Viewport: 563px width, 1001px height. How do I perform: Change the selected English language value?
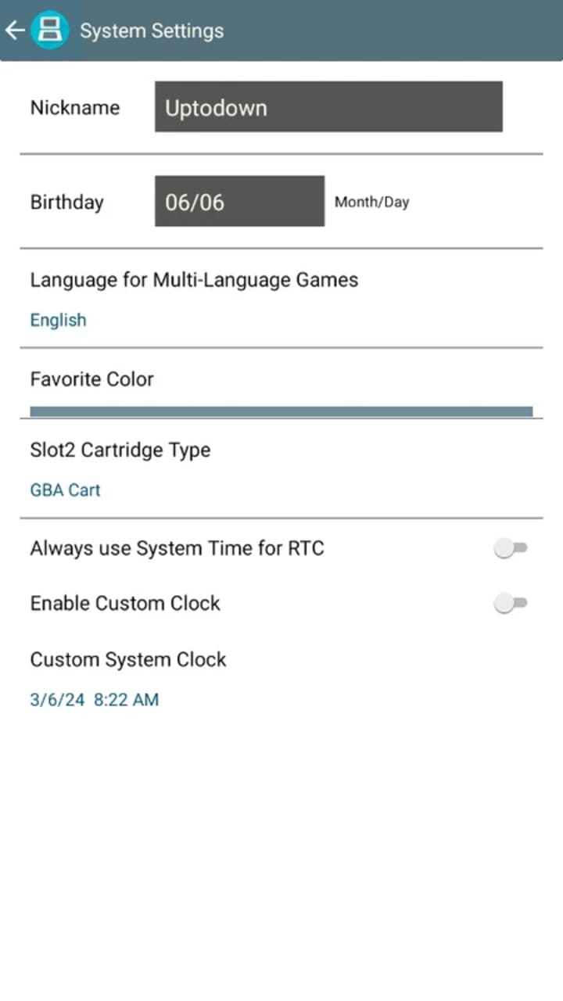pyautogui.click(x=58, y=320)
